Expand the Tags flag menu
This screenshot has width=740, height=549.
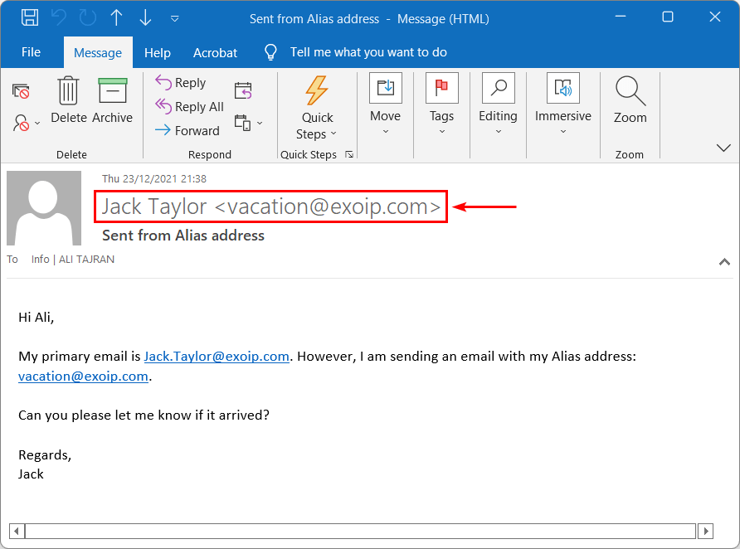click(441, 104)
